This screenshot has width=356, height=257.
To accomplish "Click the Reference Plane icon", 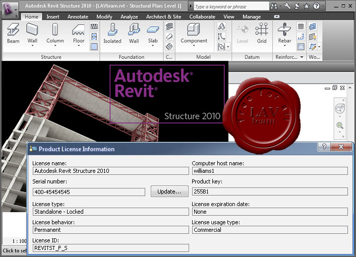I will (x=313, y=47).
